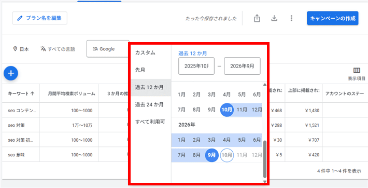Image resolution: width=368 pixels, height=188 pixels.
Task: Click pencil icon on プラン名を編集
Action: coord(20,18)
